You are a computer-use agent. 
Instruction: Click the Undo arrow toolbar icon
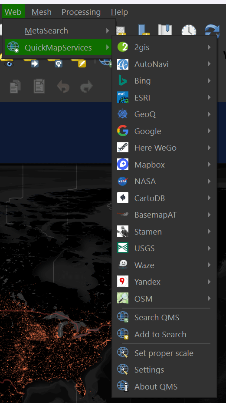coord(63,87)
